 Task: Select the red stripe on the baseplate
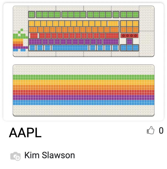(83, 93)
